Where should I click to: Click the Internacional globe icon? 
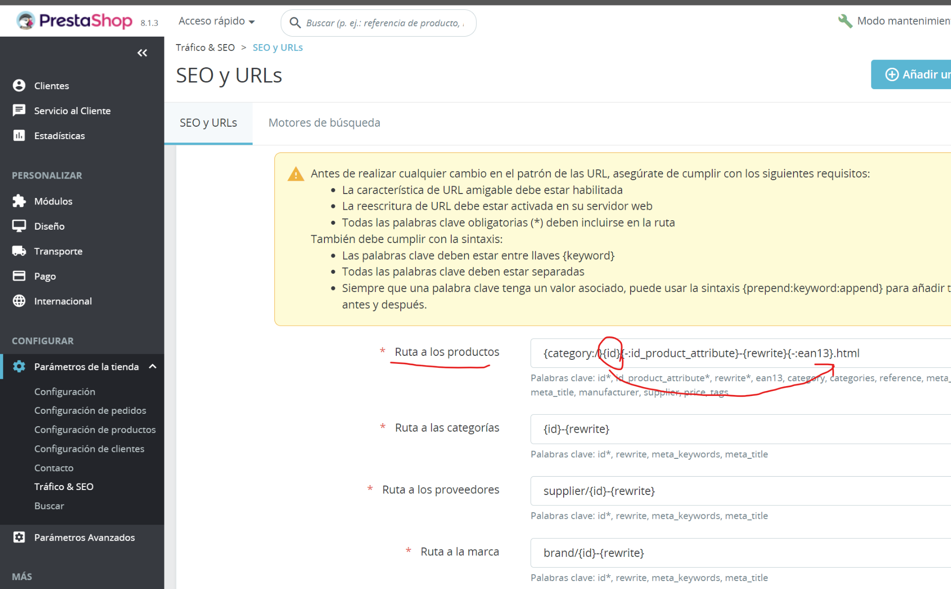coord(19,301)
